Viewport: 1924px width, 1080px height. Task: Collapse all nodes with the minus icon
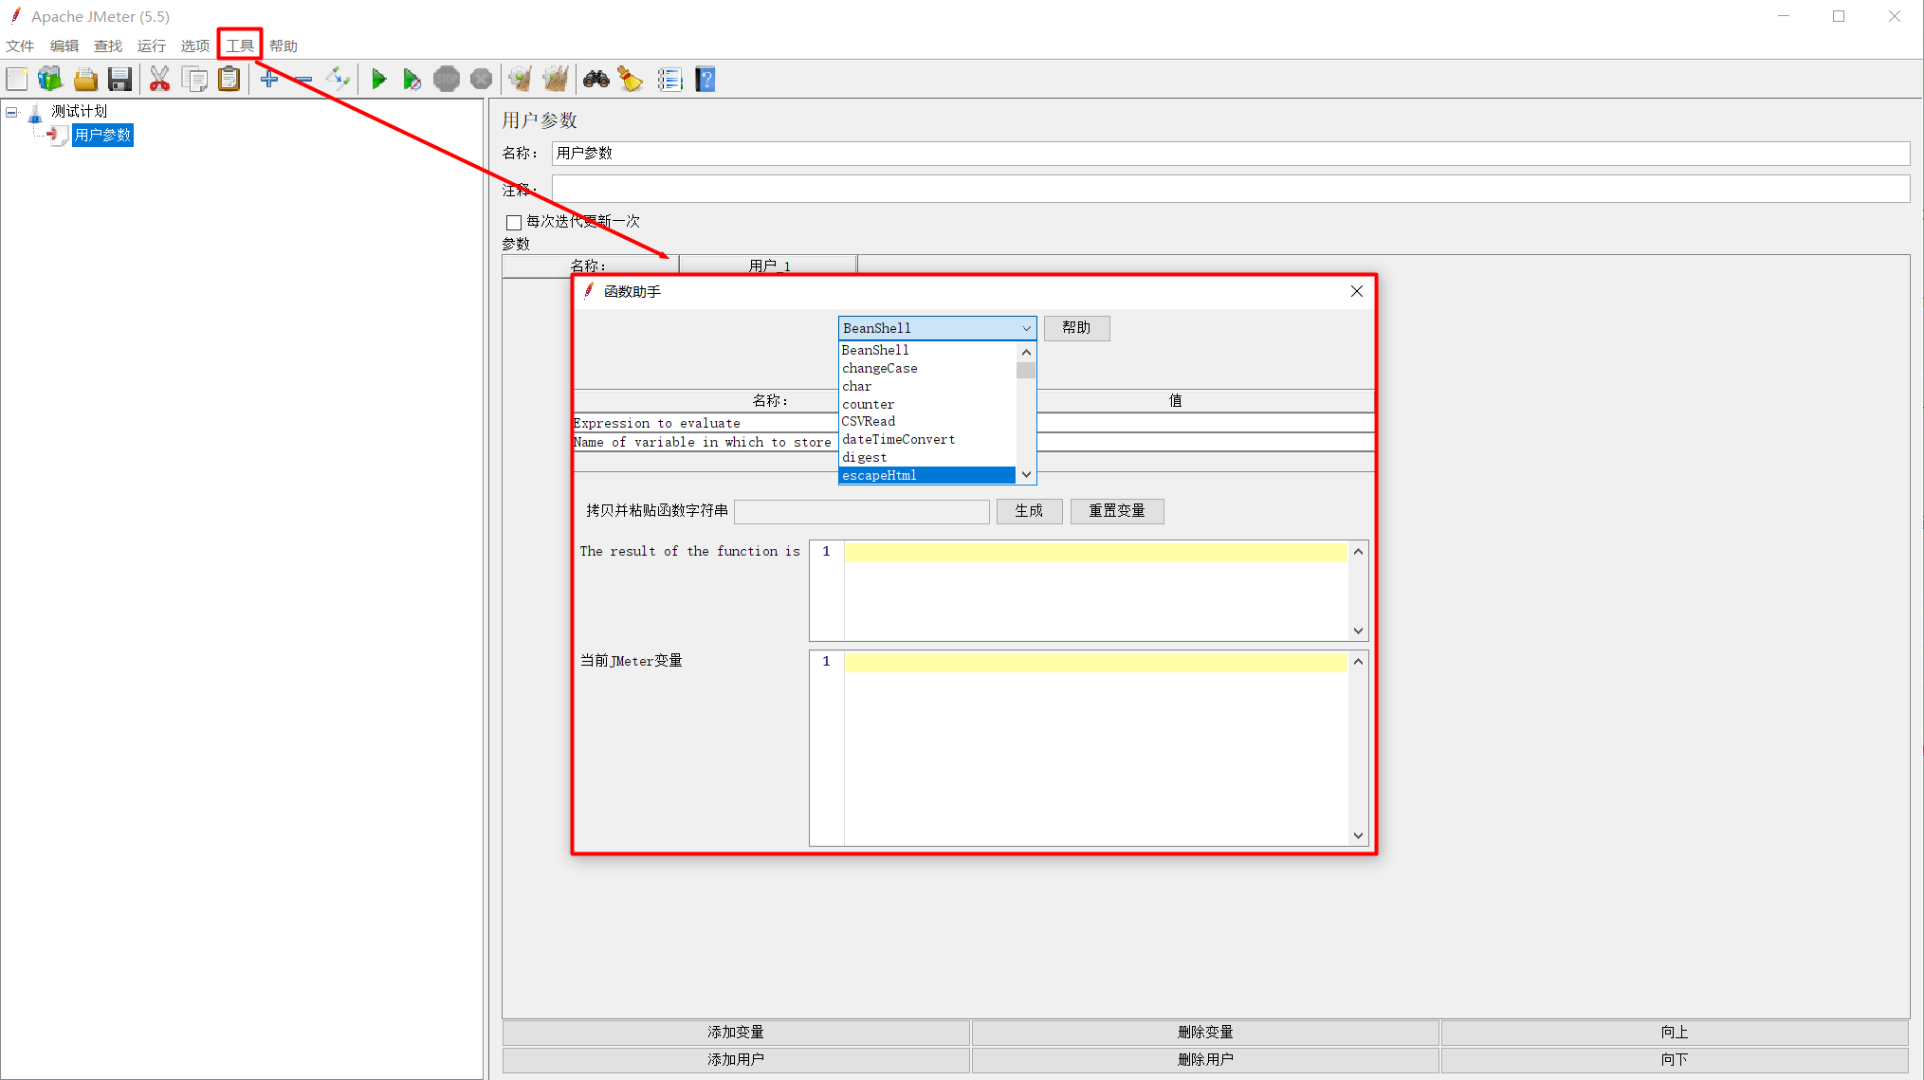303,80
